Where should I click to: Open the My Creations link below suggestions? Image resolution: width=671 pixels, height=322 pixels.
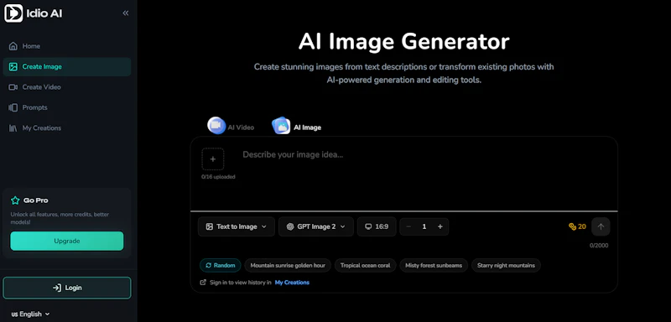click(x=292, y=283)
